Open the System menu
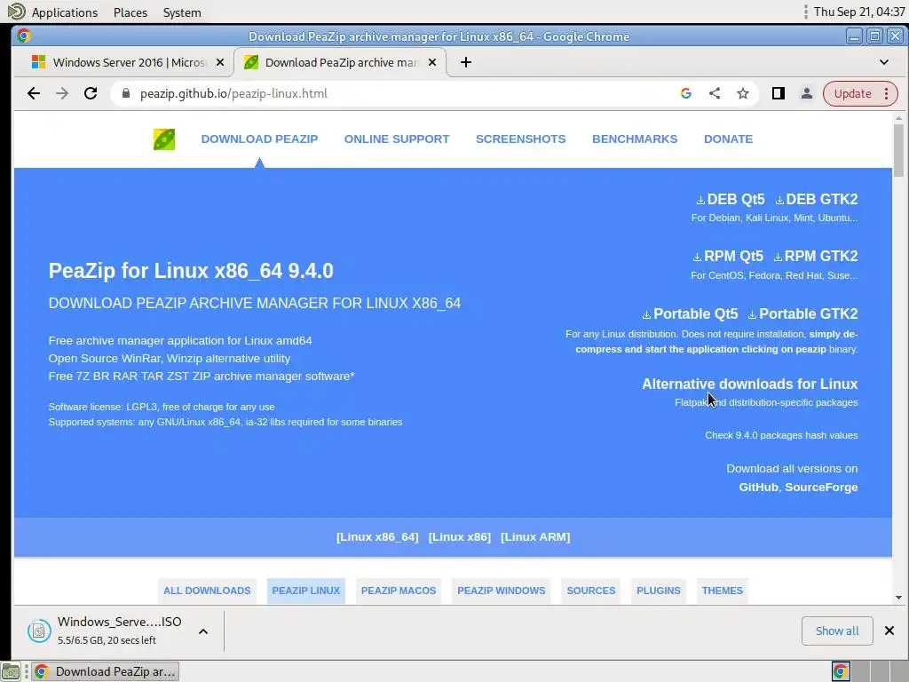The height and width of the screenshot is (682, 909). coord(182,12)
